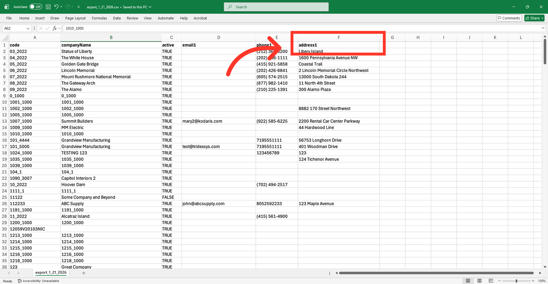Viewport: 548px width, 284px height.
Task: Open the Automate tab
Action: coord(166,18)
